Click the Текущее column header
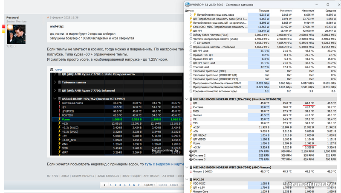This screenshot has width=341, height=193. coord(264,11)
